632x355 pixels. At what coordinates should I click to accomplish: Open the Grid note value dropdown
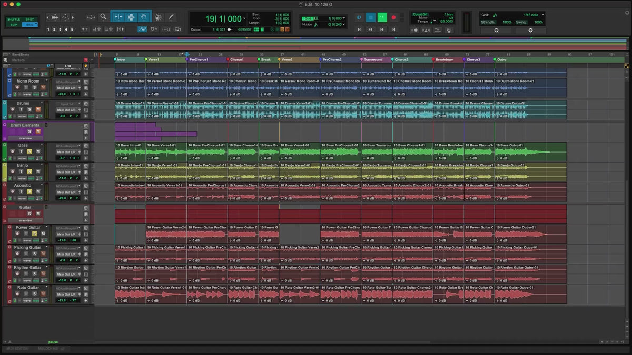(543, 15)
